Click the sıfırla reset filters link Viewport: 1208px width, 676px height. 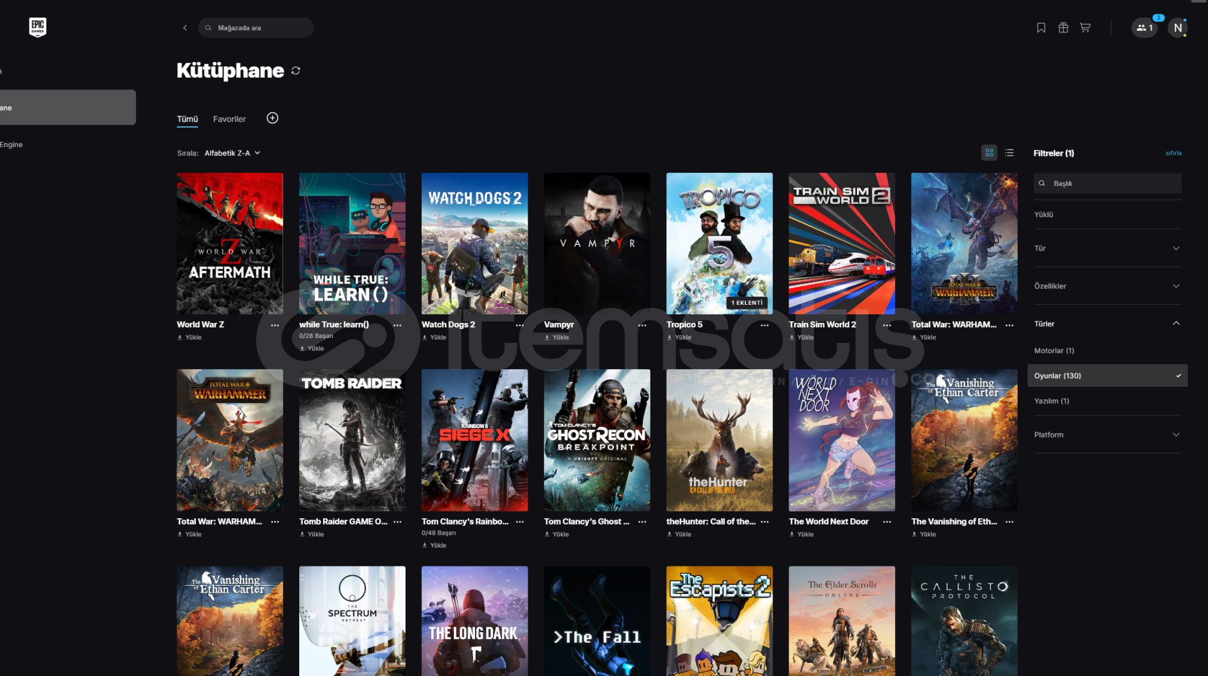(x=1173, y=153)
